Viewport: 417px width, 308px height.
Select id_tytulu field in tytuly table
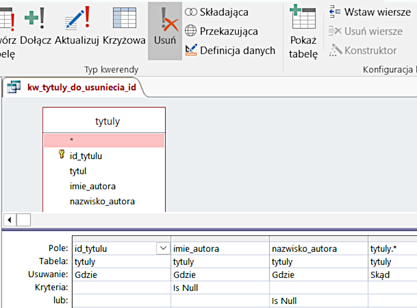[86, 156]
